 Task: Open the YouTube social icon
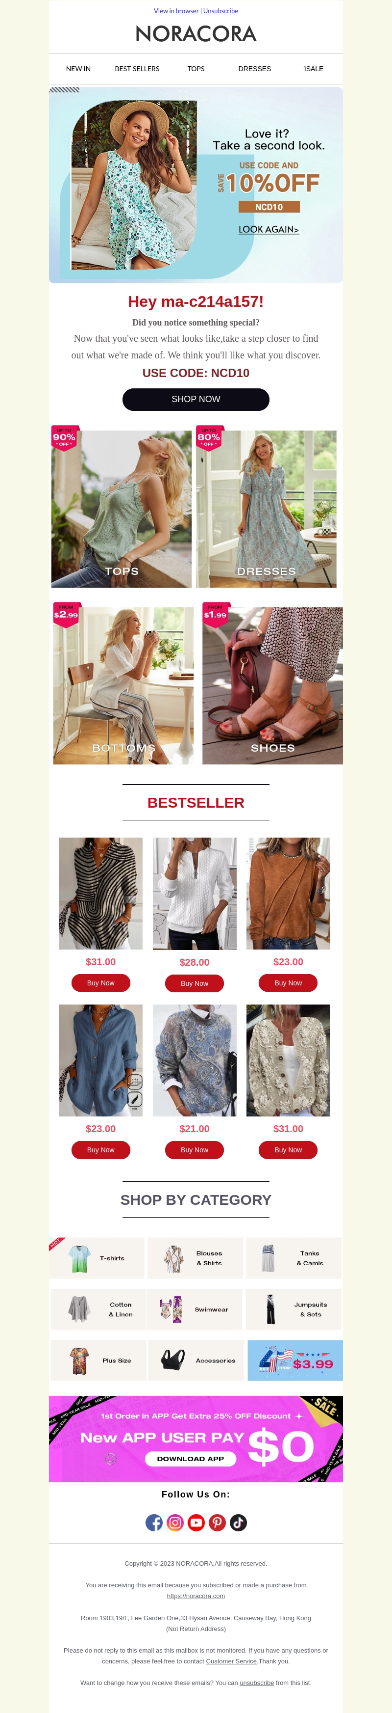(x=196, y=1523)
